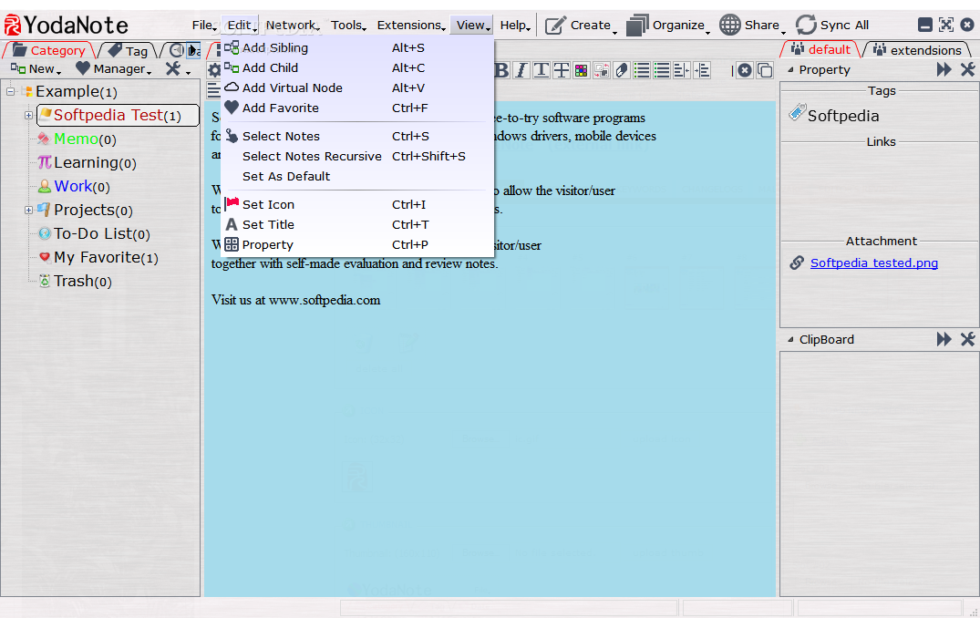
Task: Open the Network menu
Action: pos(292,25)
